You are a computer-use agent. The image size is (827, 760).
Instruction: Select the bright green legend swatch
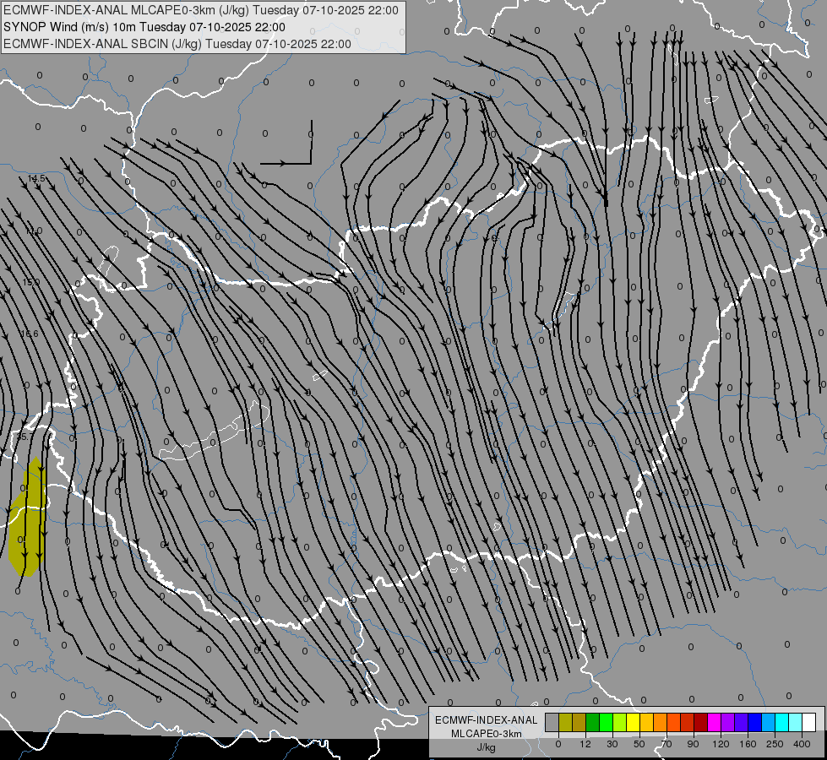pos(606,722)
